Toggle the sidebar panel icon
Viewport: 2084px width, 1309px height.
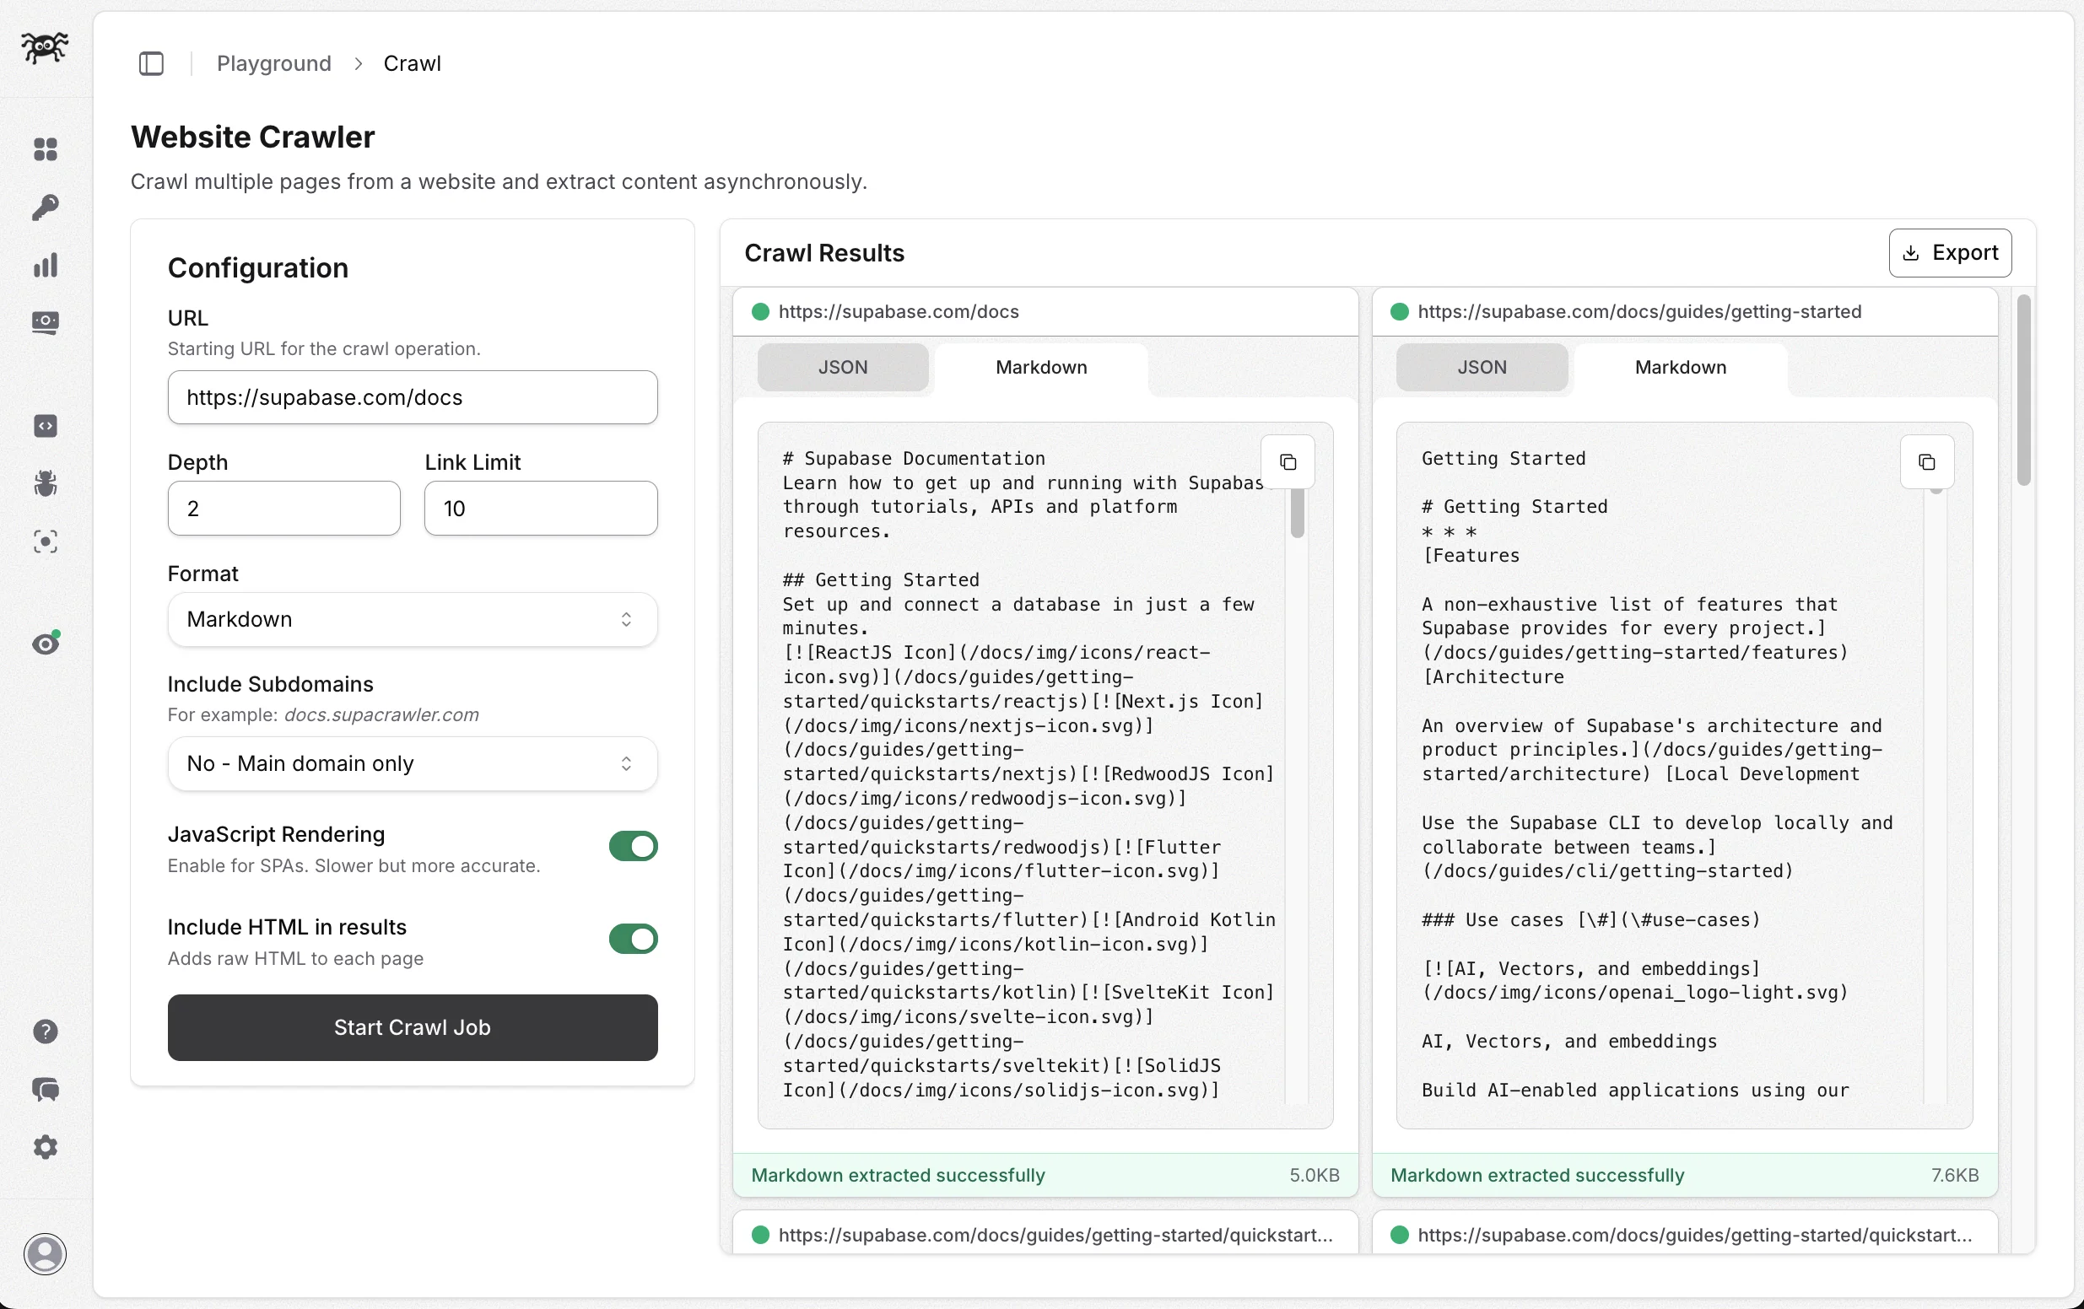coord(152,63)
